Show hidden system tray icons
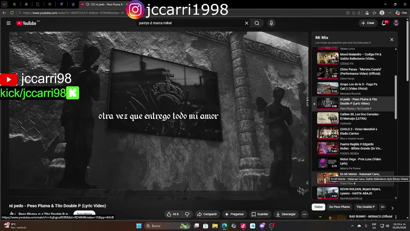This screenshot has width=410, height=231. [x=352, y=226]
